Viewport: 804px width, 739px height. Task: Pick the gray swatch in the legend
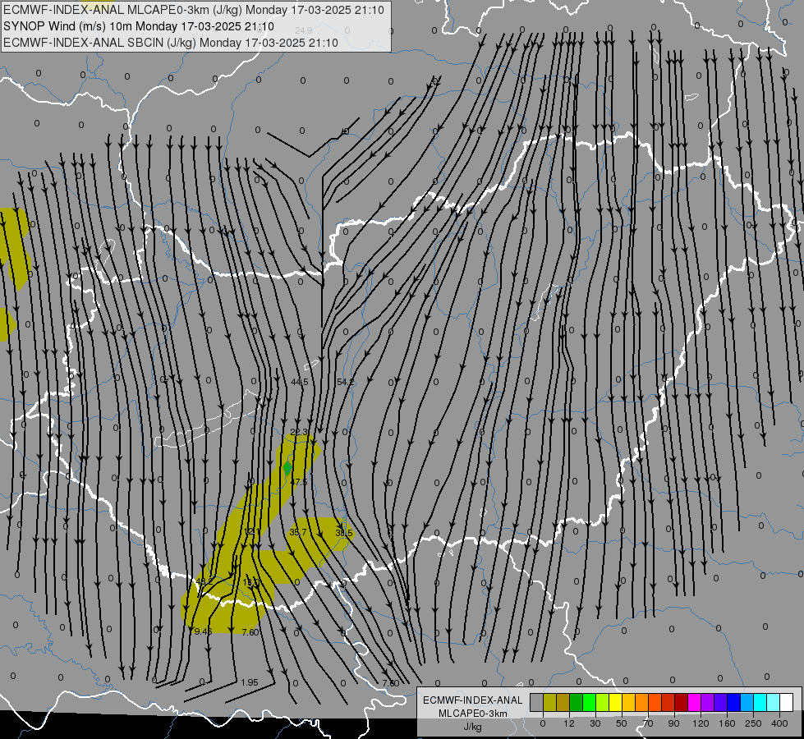click(536, 702)
